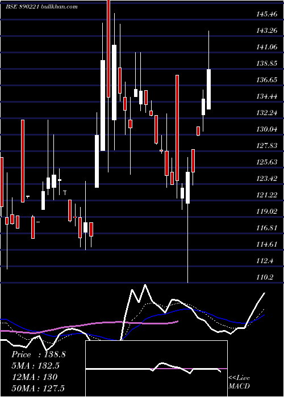Click the '12MA : 130' readout
This screenshot has height=397, width=284.
[34, 377]
